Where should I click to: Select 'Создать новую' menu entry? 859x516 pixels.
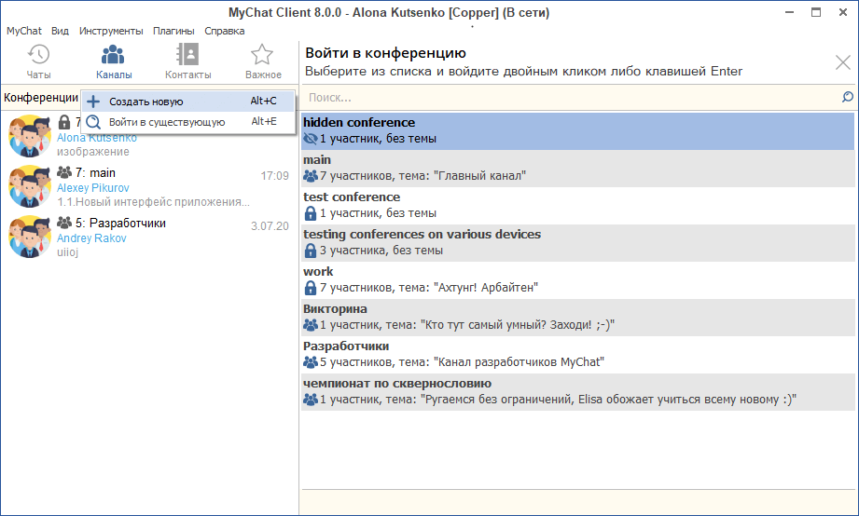[x=146, y=102]
